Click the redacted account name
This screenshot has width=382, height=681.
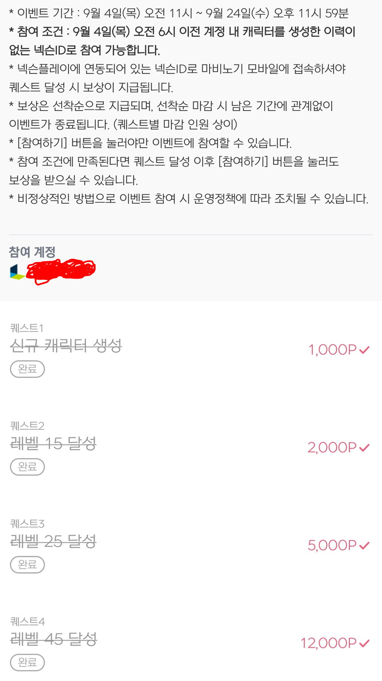pyautogui.click(x=61, y=270)
